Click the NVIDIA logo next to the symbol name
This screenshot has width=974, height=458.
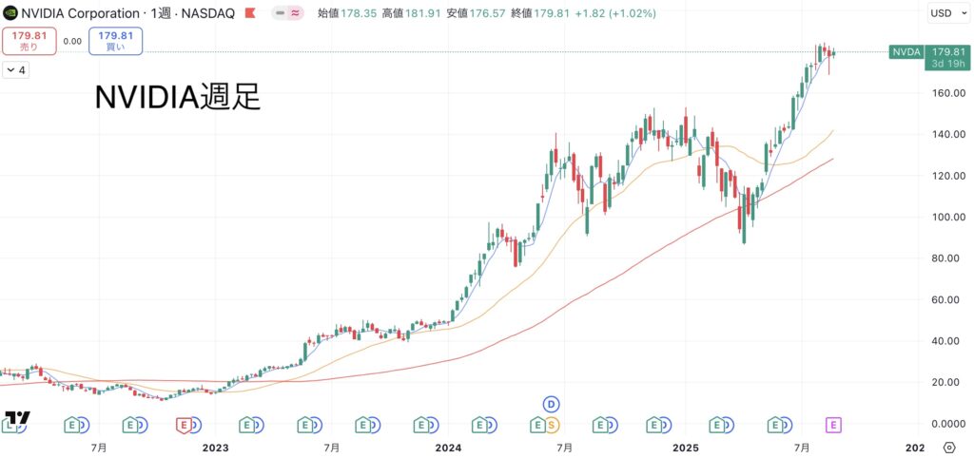tap(10, 12)
